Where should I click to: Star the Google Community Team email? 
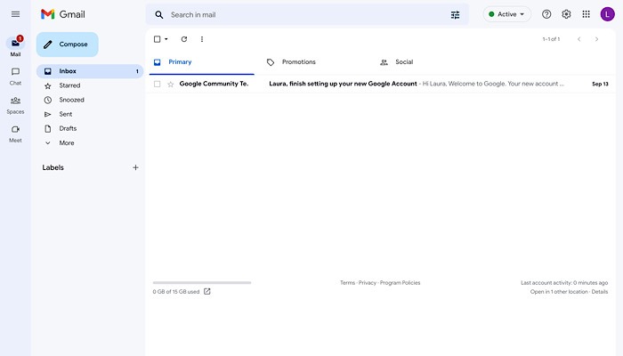(171, 84)
